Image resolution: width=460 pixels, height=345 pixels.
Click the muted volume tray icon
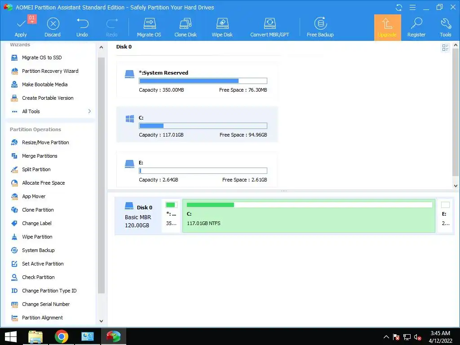[417, 337]
